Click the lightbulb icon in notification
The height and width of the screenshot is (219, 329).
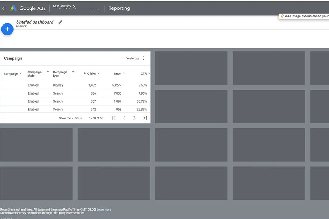pyautogui.click(x=282, y=16)
